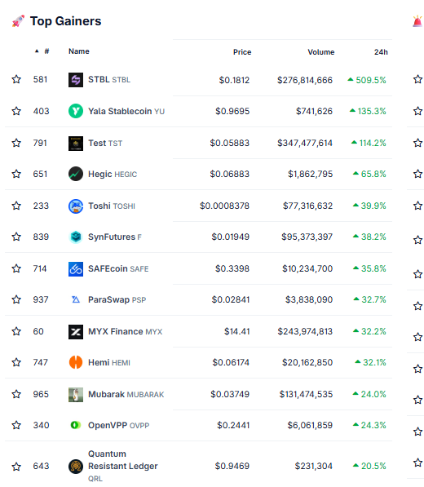
Task: Toggle the star for Test TST
Action: (16, 143)
